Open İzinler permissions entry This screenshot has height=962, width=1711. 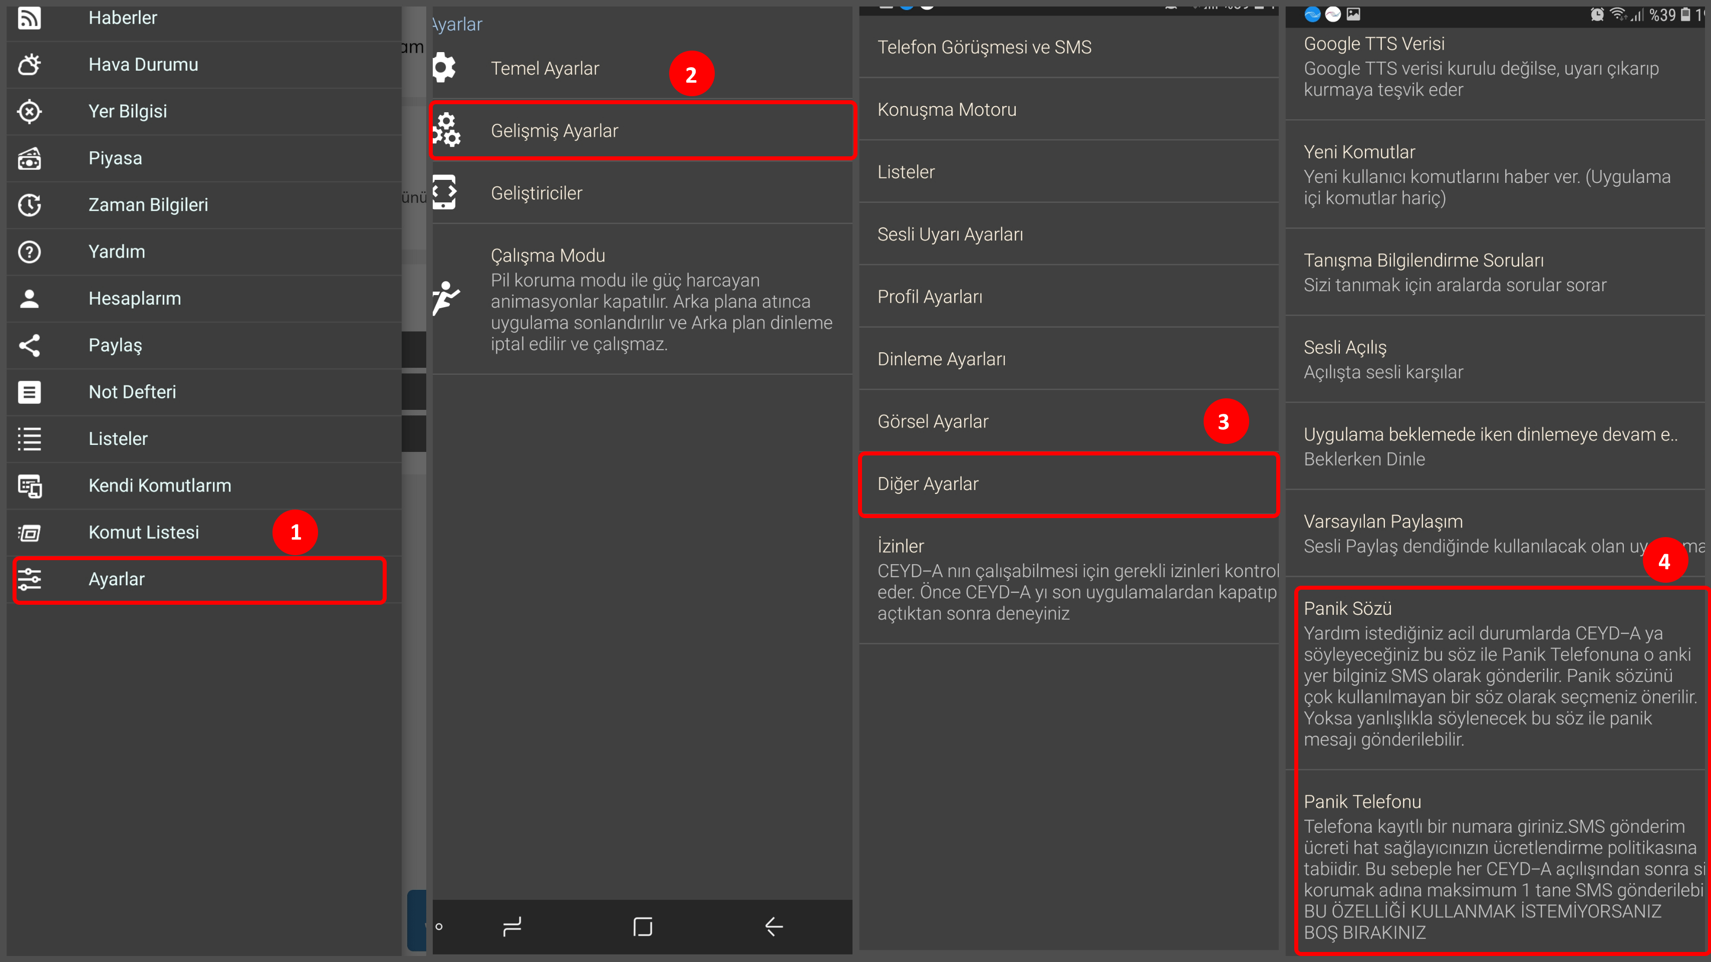1069,579
